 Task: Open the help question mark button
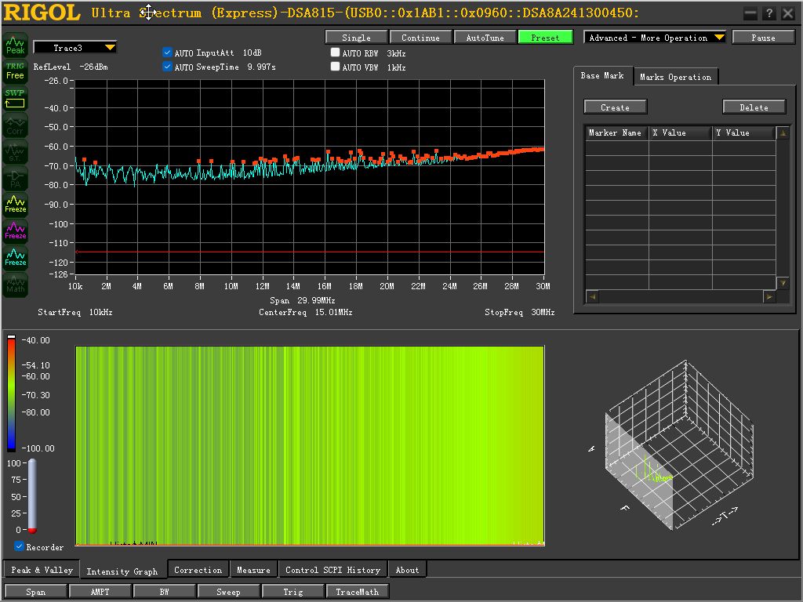click(768, 14)
